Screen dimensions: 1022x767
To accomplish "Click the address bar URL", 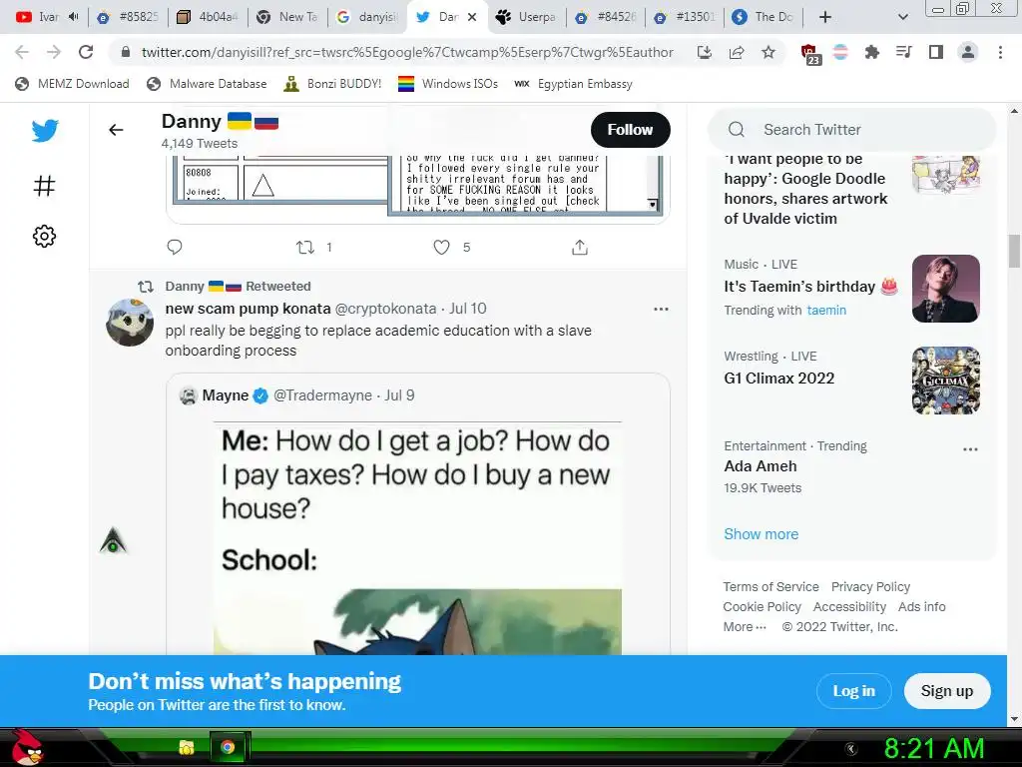I will tap(407, 52).
